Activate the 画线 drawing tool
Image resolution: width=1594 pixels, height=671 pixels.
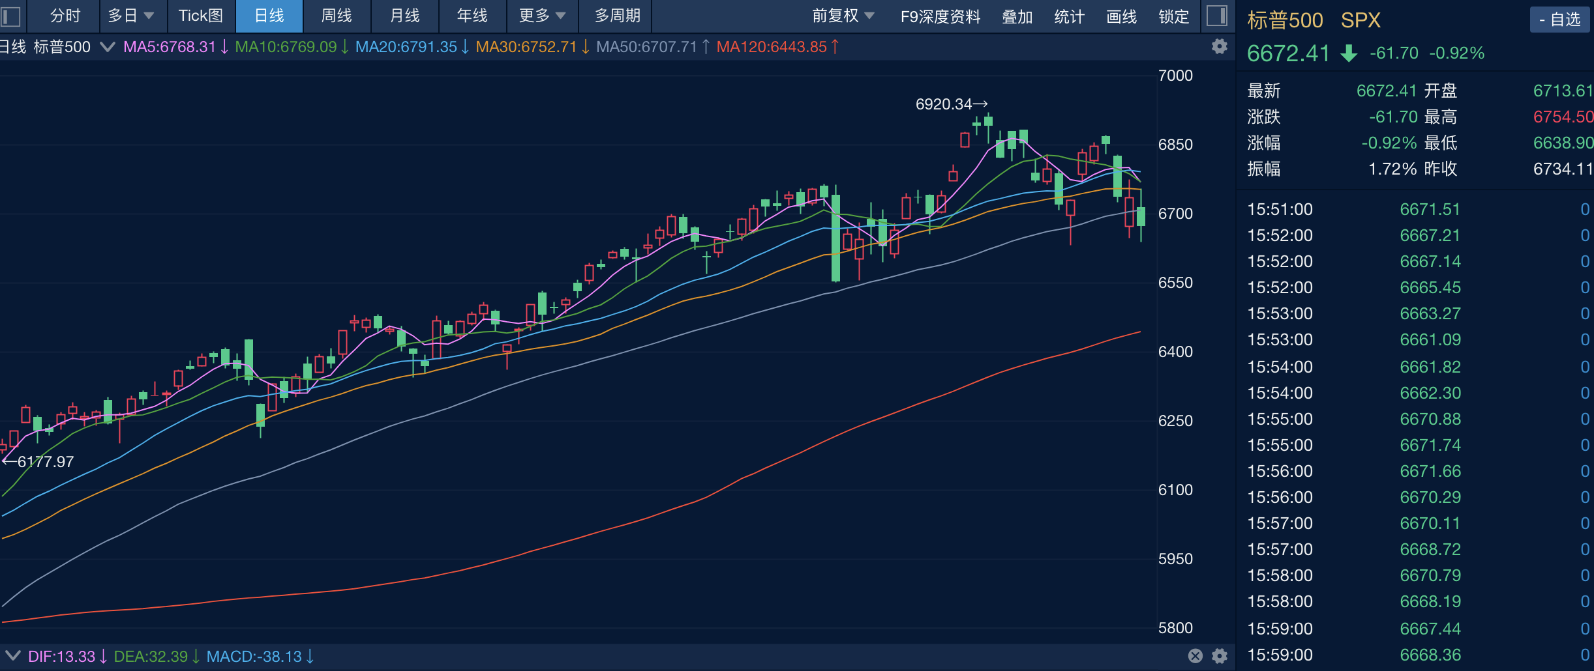tap(1121, 17)
